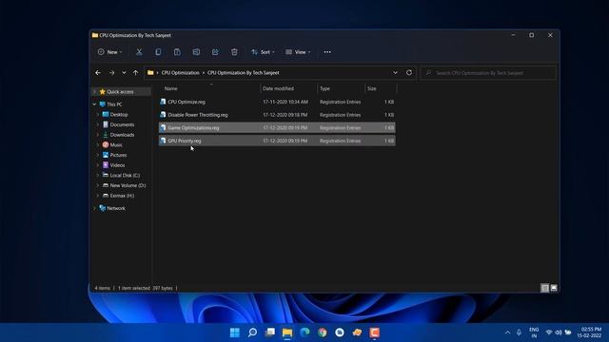Click the microphone tray icon
Image resolution: width=609 pixels, height=342 pixels.
point(519,332)
